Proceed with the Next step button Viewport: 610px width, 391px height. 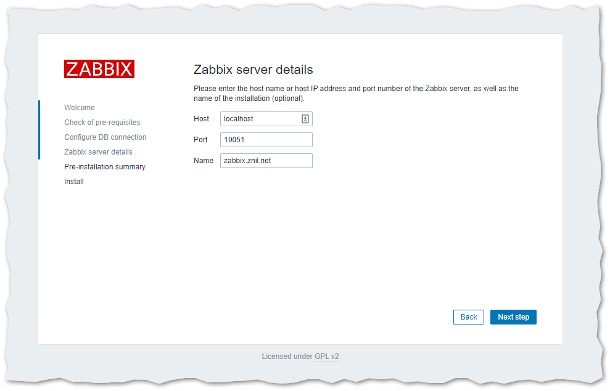[x=513, y=317]
